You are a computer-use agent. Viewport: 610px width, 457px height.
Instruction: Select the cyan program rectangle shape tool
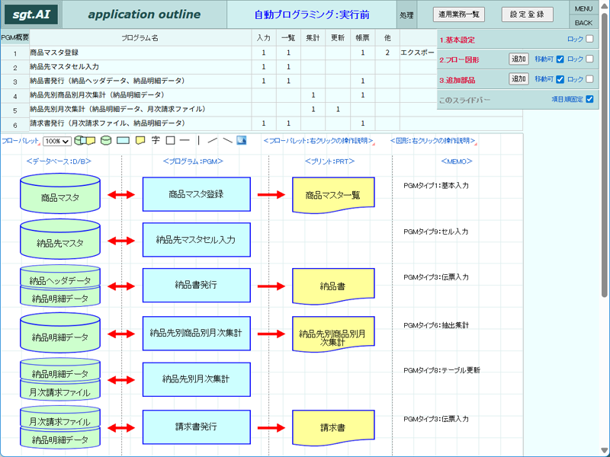coord(123,141)
